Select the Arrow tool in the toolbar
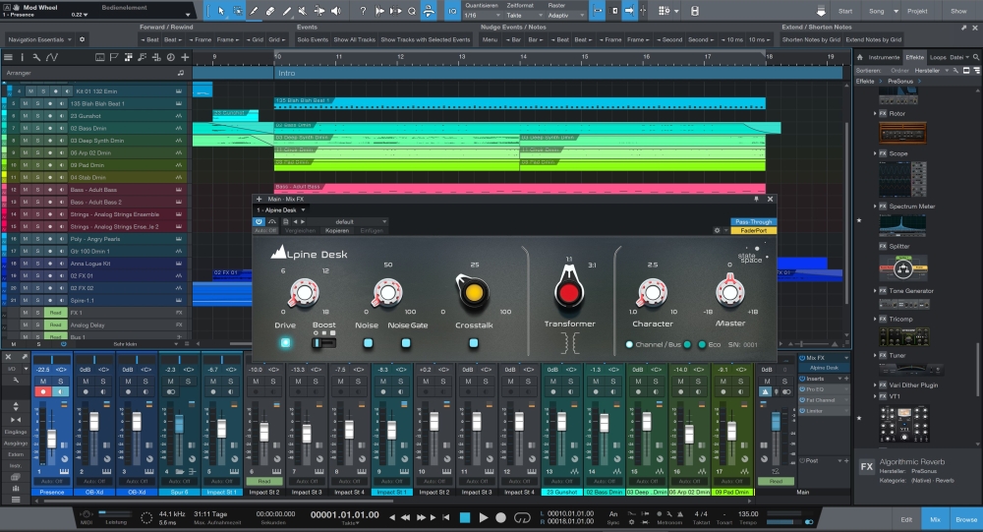Screen dimensions: 983x532 click(x=220, y=11)
